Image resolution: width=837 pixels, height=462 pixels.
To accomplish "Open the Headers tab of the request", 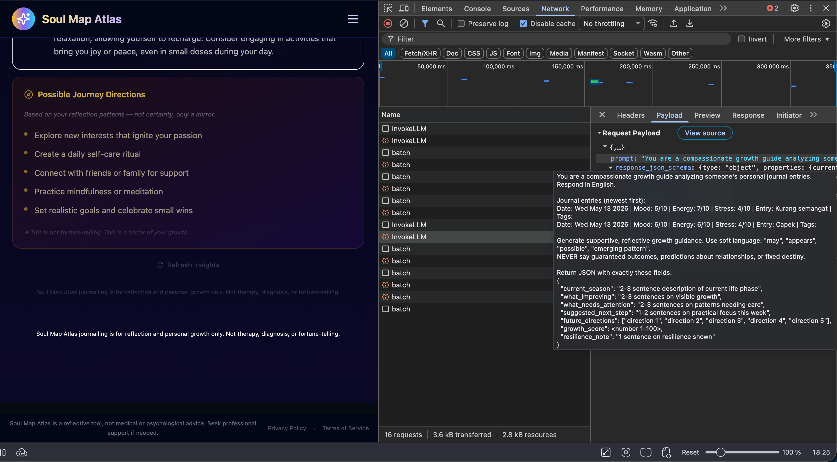I will (x=630, y=115).
